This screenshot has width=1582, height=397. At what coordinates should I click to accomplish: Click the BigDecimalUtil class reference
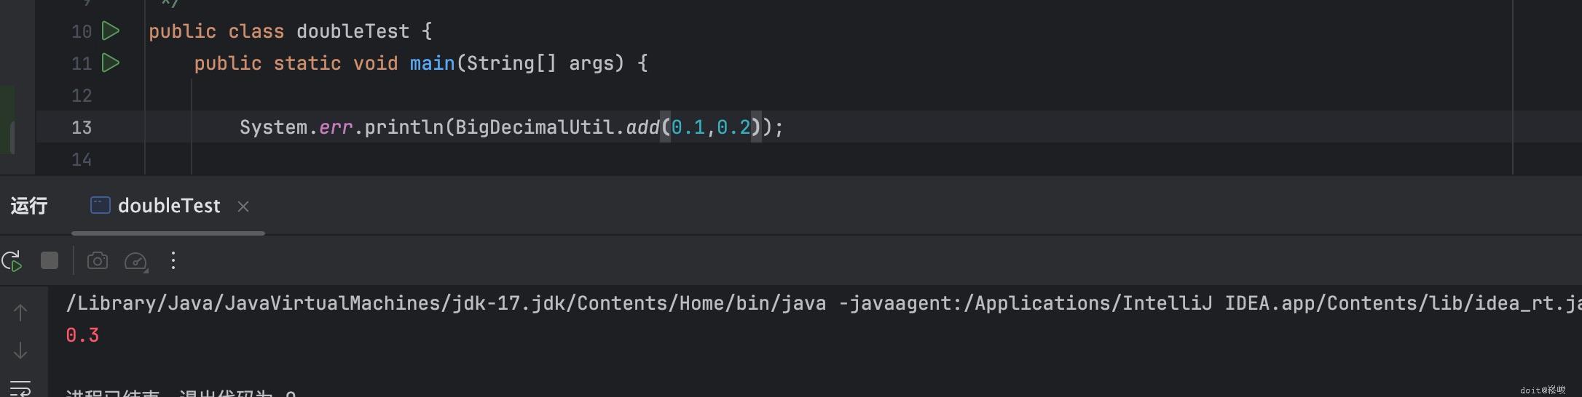pyautogui.click(x=537, y=128)
